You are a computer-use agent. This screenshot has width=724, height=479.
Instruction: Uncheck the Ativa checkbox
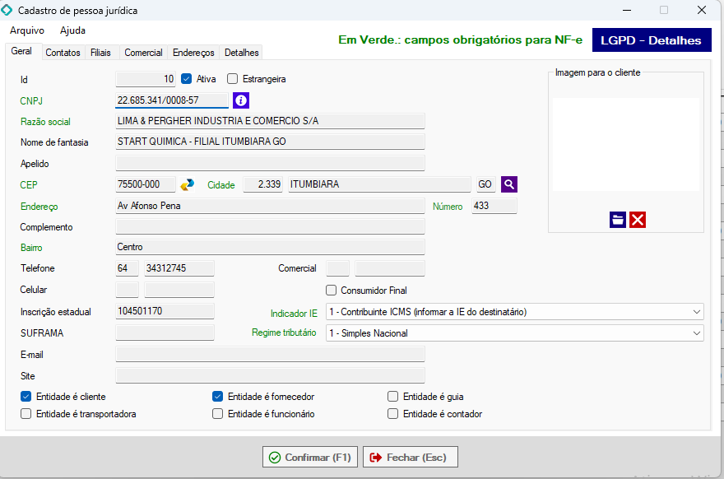[x=186, y=79]
